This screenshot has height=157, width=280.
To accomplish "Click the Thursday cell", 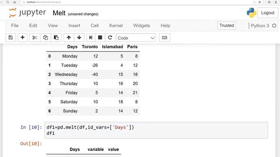I will point(69,83).
